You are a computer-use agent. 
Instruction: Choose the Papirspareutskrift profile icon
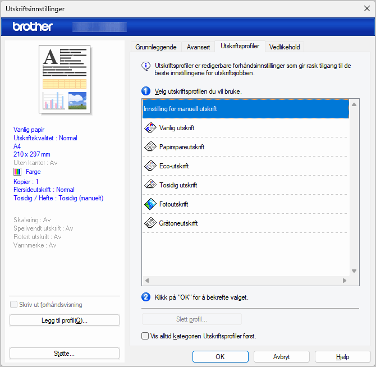150,147
